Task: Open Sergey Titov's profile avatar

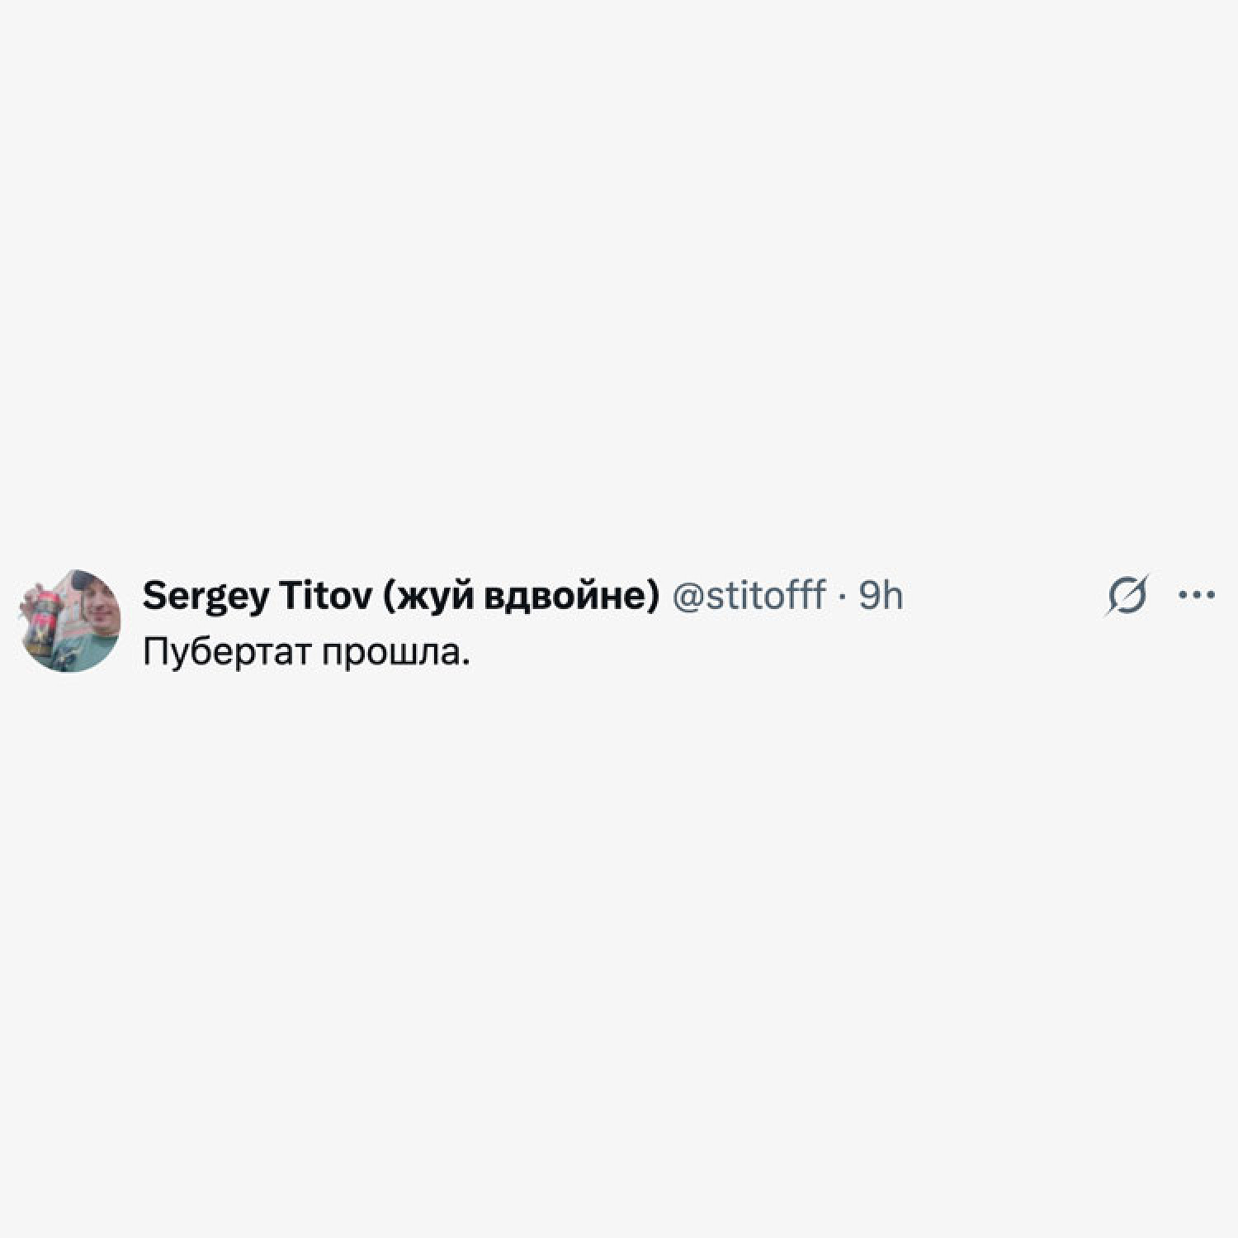Action: point(70,621)
